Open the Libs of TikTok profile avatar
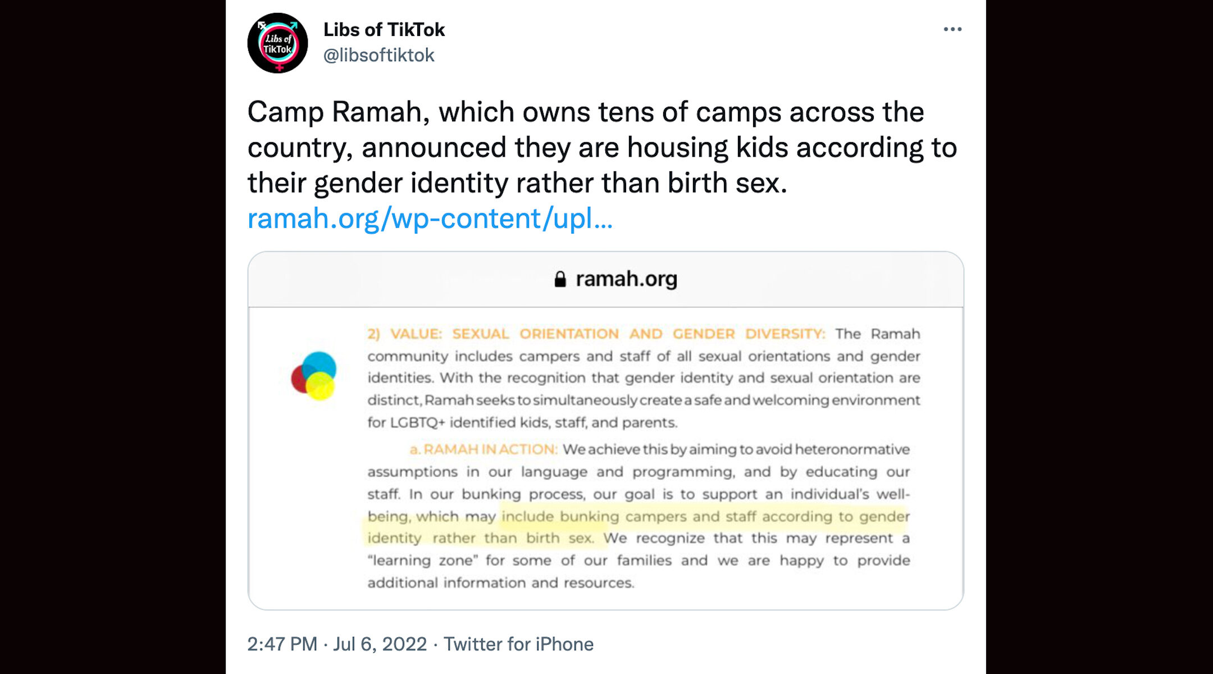 pyautogui.click(x=277, y=43)
